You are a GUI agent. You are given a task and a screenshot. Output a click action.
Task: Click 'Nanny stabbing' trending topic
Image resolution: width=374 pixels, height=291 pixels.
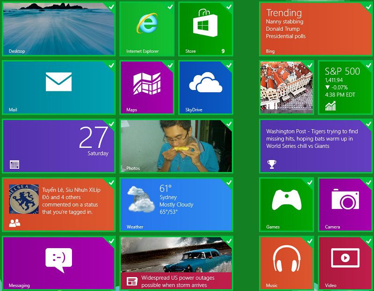coord(285,21)
